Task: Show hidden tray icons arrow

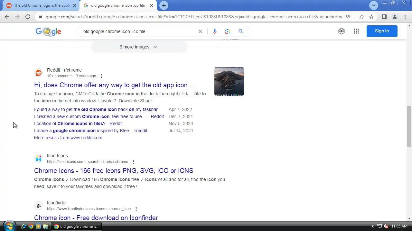Action: pyautogui.click(x=373, y=226)
